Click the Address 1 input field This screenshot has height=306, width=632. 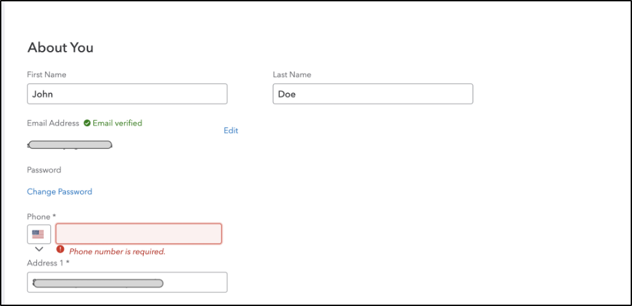click(127, 283)
